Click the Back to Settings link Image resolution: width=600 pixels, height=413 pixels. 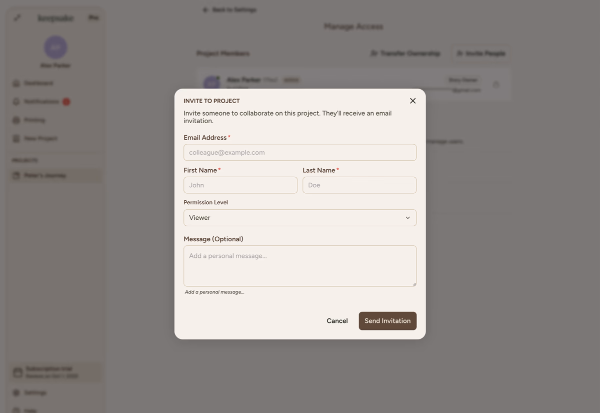[230, 10]
